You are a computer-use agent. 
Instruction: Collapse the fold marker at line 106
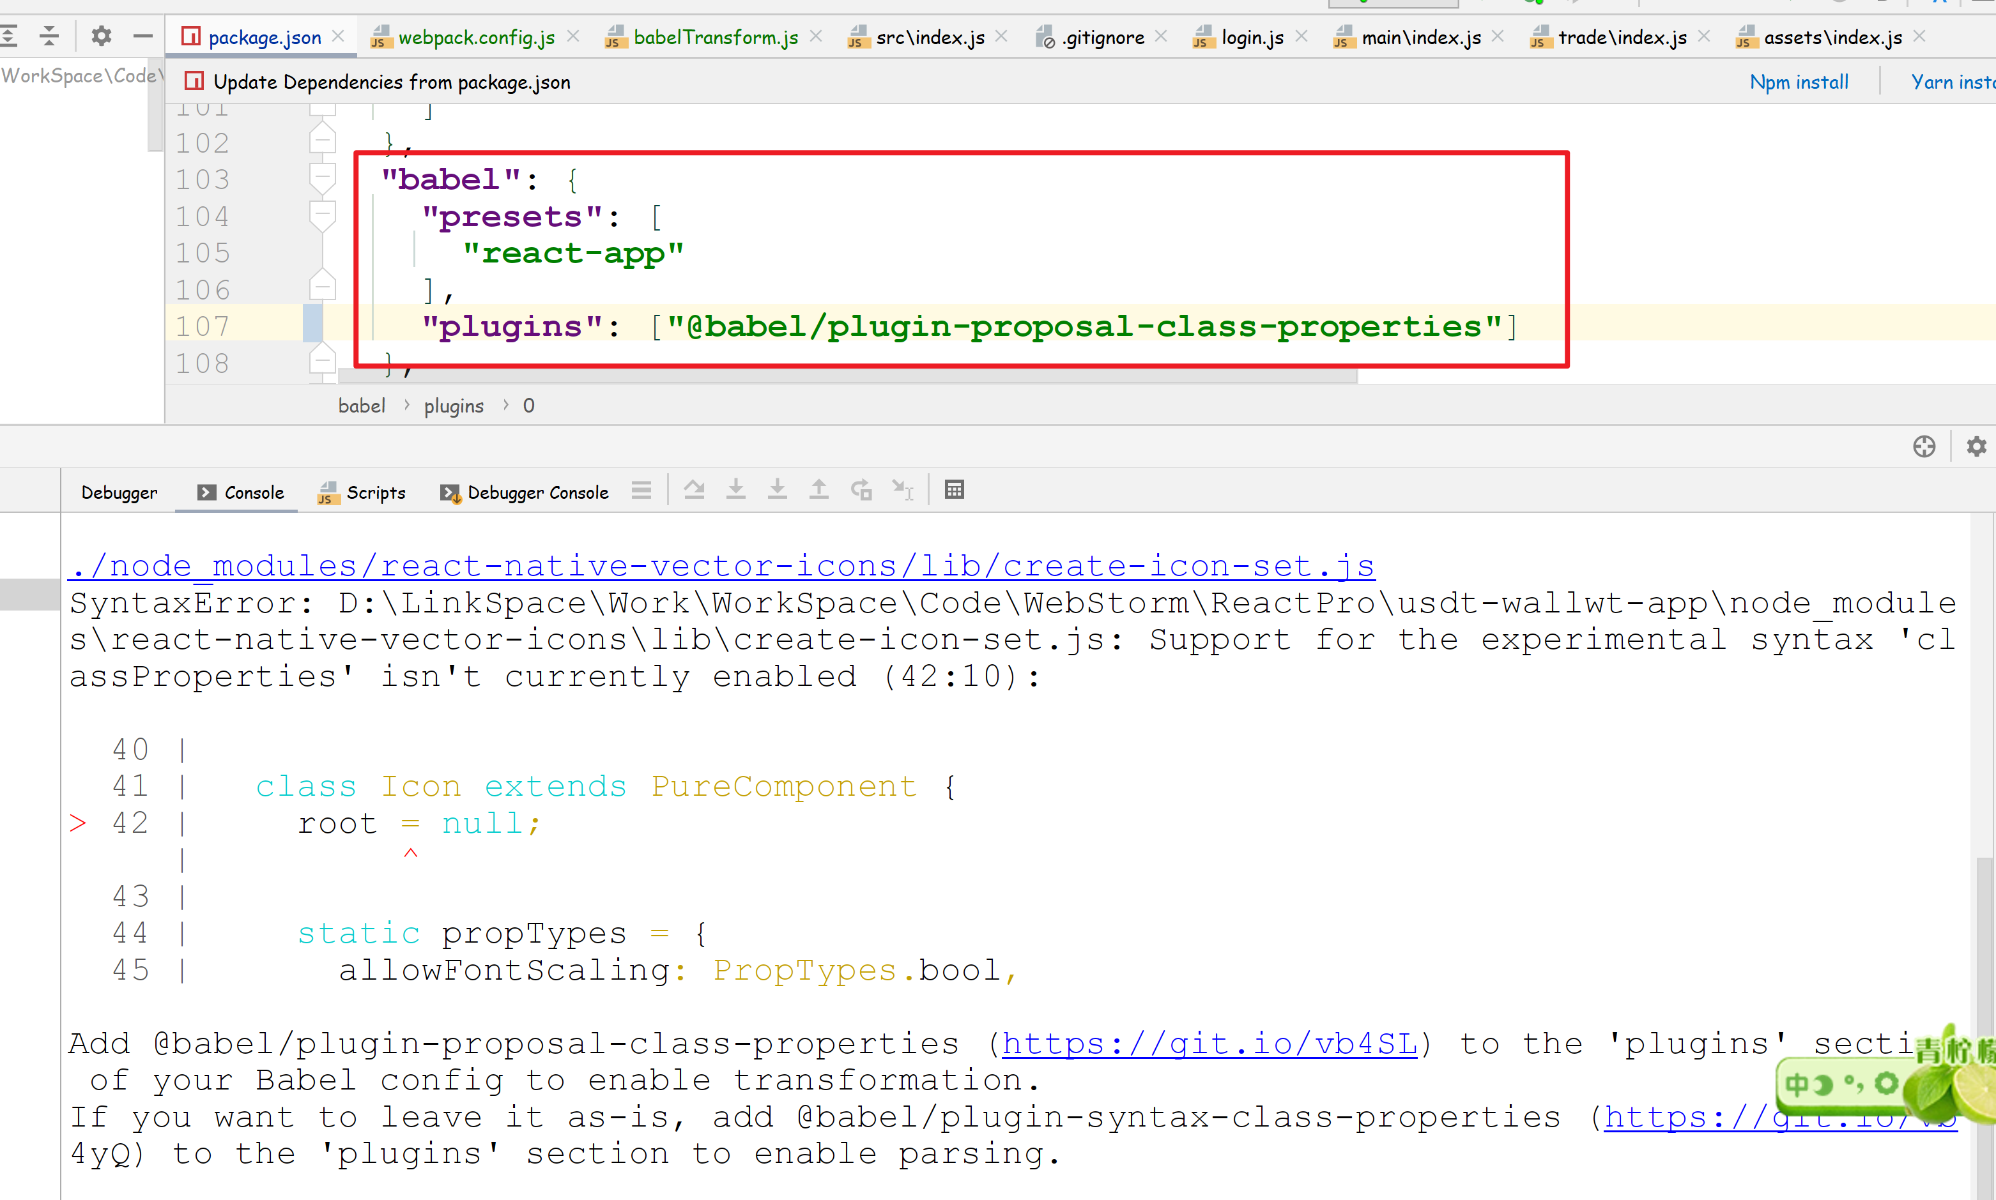point(322,285)
